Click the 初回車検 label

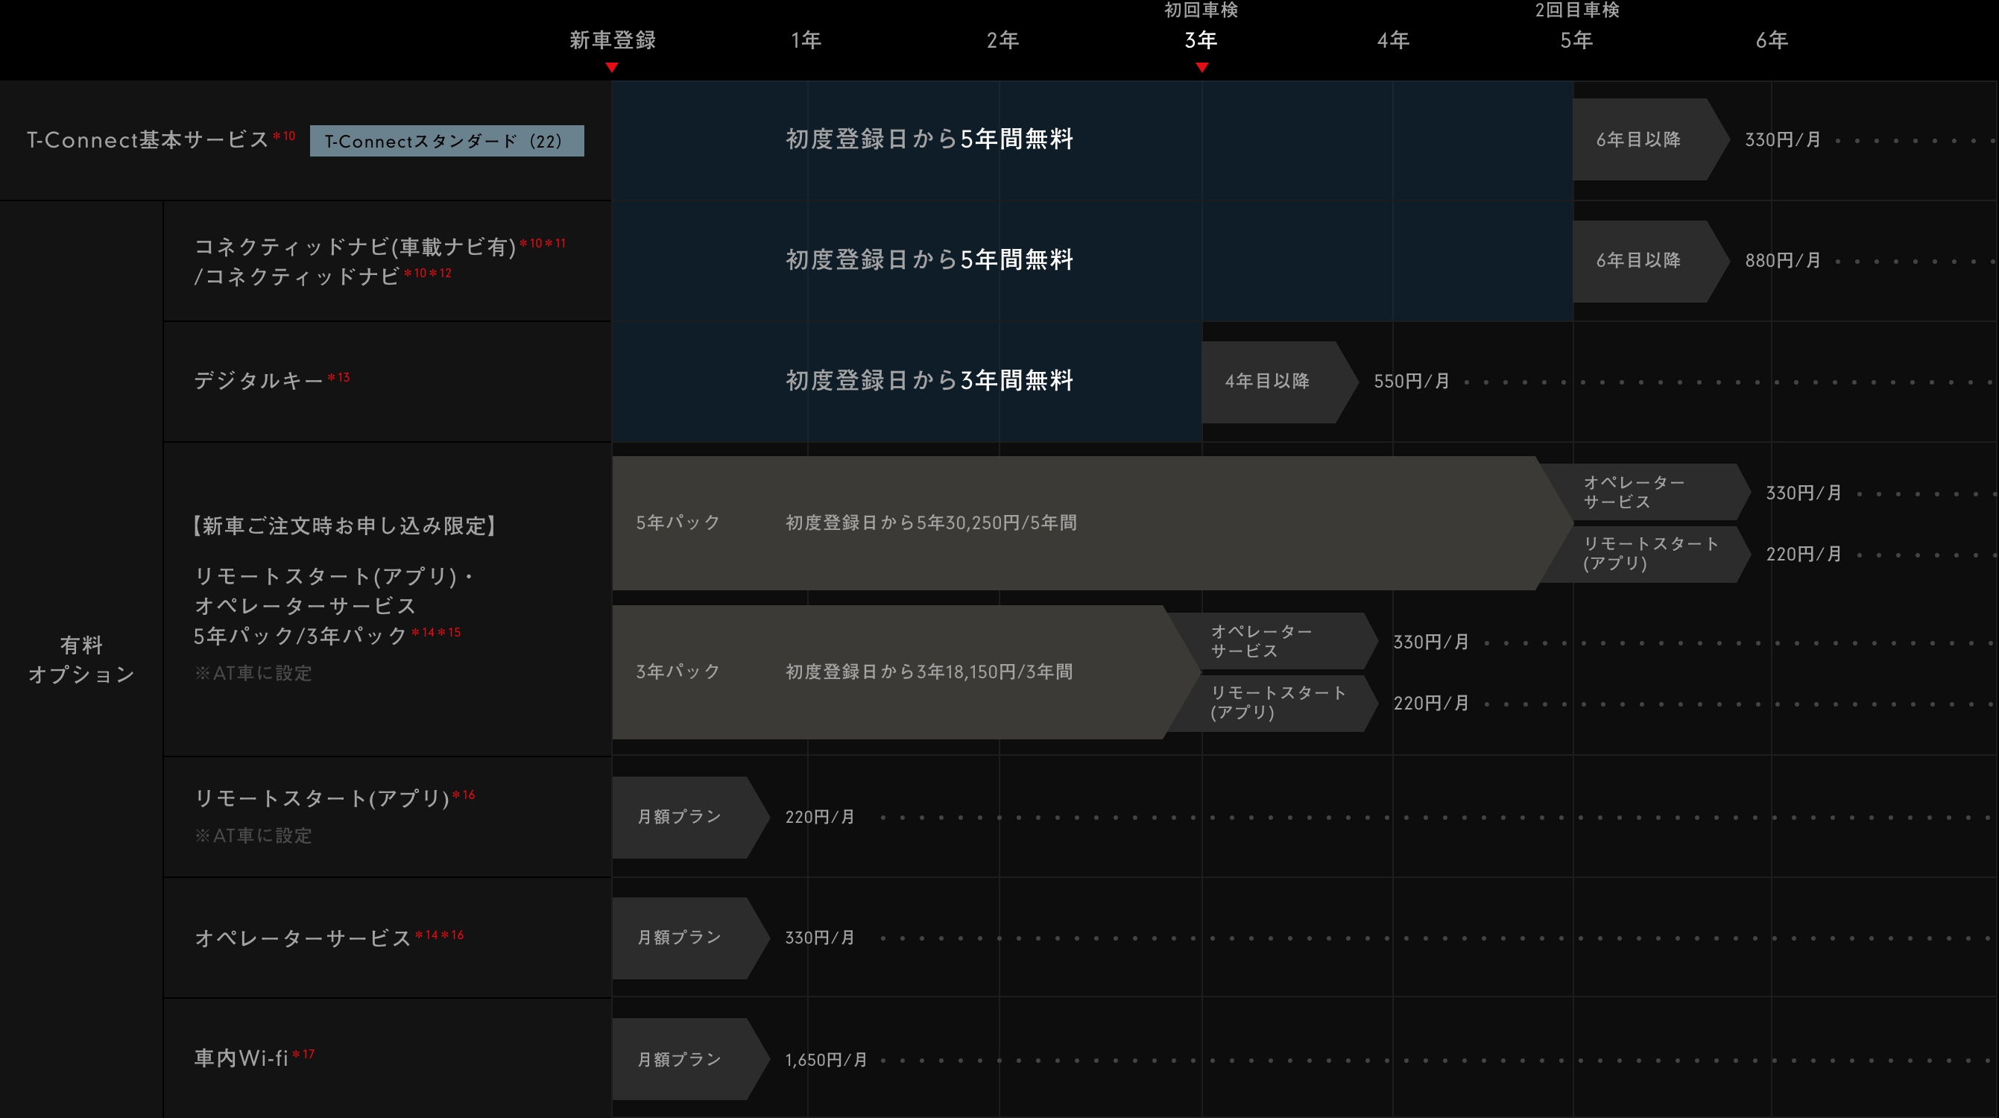click(x=1201, y=10)
